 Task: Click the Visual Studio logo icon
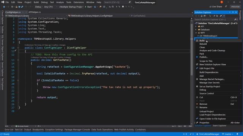click(x=3, y=2)
